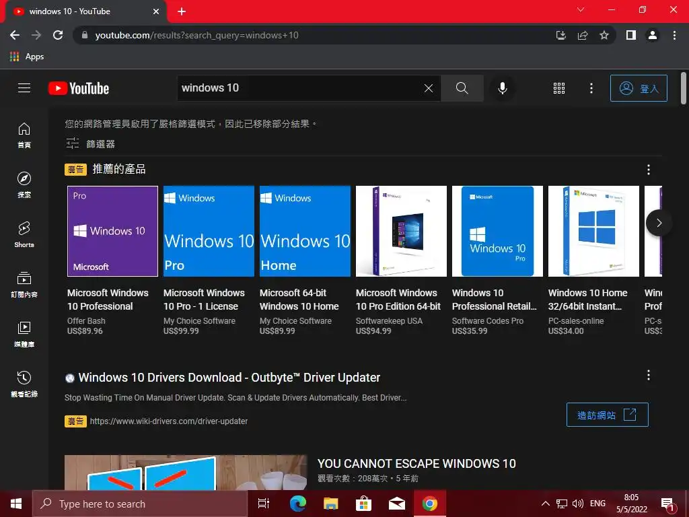Open Chrome profile avatar icon
The width and height of the screenshot is (689, 517).
click(653, 35)
